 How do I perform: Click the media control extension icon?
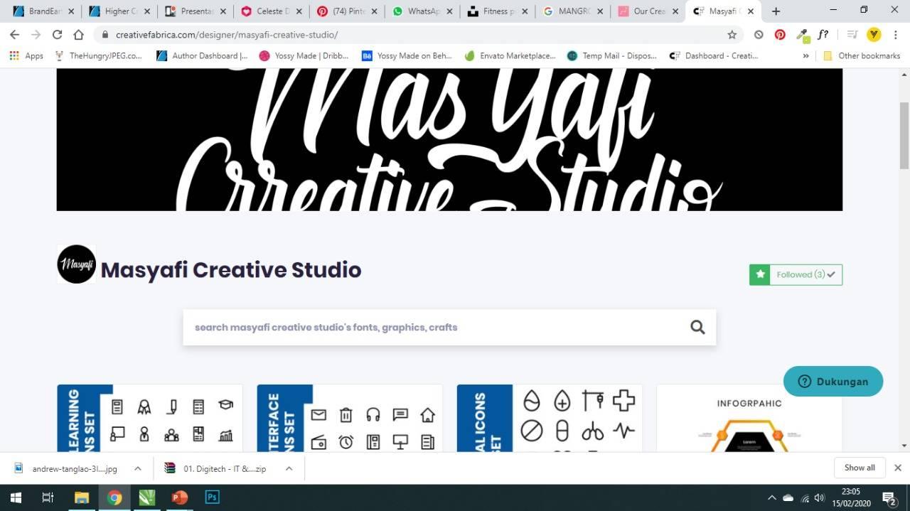point(852,34)
